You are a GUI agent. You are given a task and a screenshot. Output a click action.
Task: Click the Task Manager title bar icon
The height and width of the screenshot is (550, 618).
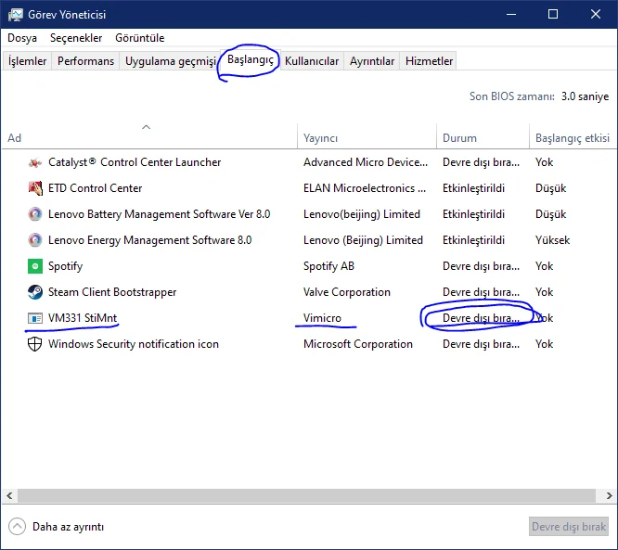click(16, 14)
